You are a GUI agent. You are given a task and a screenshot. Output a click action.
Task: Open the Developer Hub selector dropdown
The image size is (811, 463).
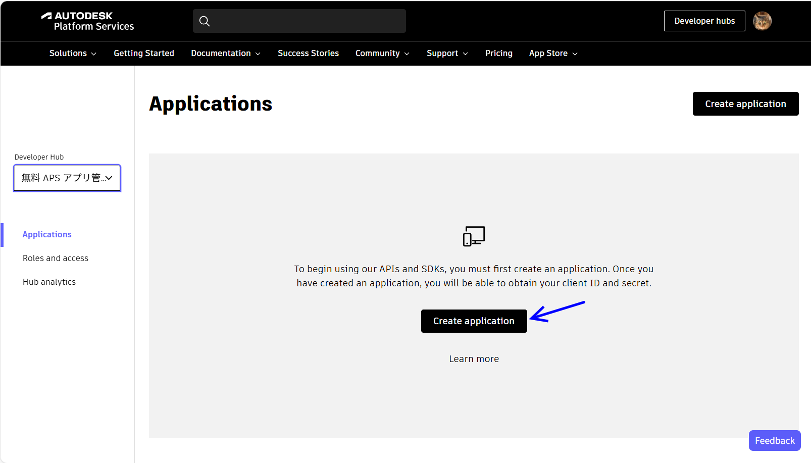(67, 178)
